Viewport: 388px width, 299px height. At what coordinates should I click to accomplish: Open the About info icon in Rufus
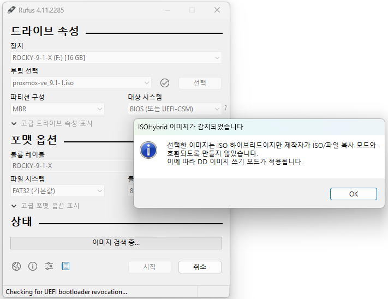click(x=33, y=266)
